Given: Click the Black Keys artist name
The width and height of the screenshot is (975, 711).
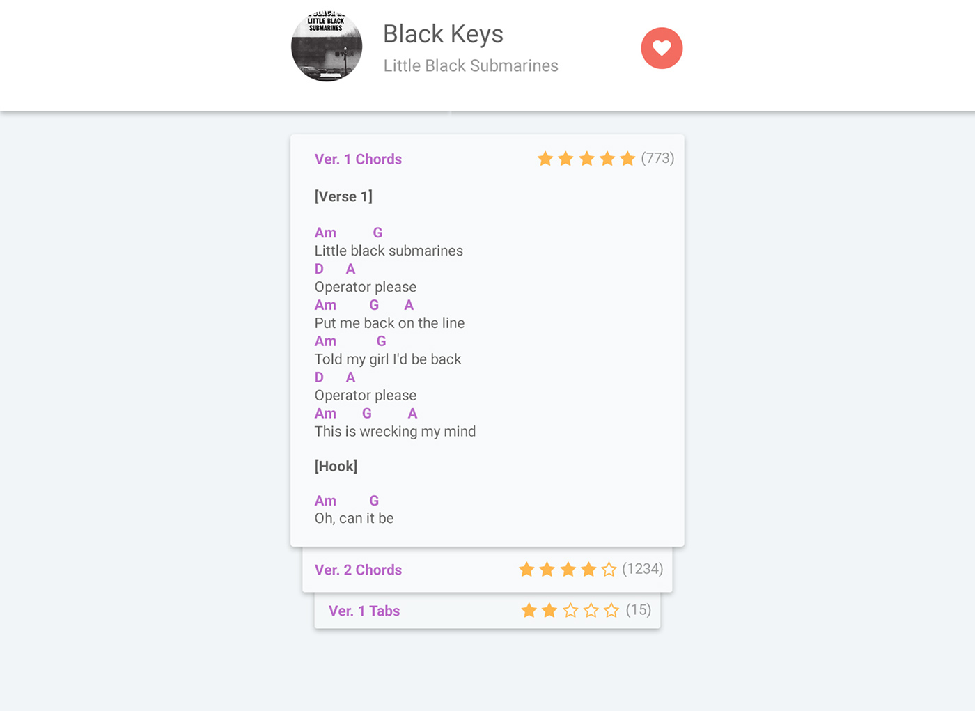Looking at the screenshot, I should pos(443,34).
